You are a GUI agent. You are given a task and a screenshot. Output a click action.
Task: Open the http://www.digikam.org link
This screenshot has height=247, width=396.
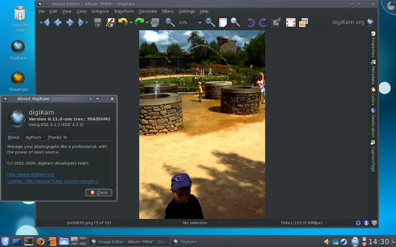click(x=31, y=174)
